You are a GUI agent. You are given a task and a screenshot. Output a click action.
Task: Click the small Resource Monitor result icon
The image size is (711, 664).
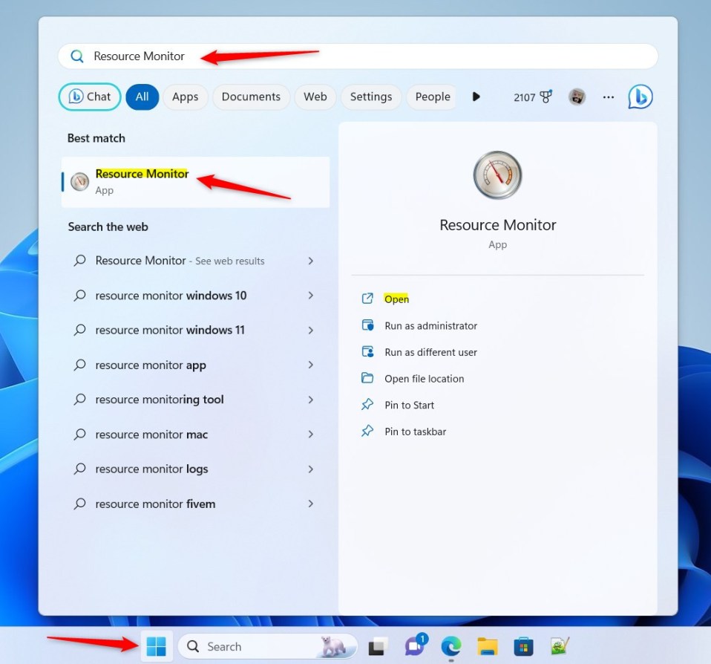click(80, 182)
